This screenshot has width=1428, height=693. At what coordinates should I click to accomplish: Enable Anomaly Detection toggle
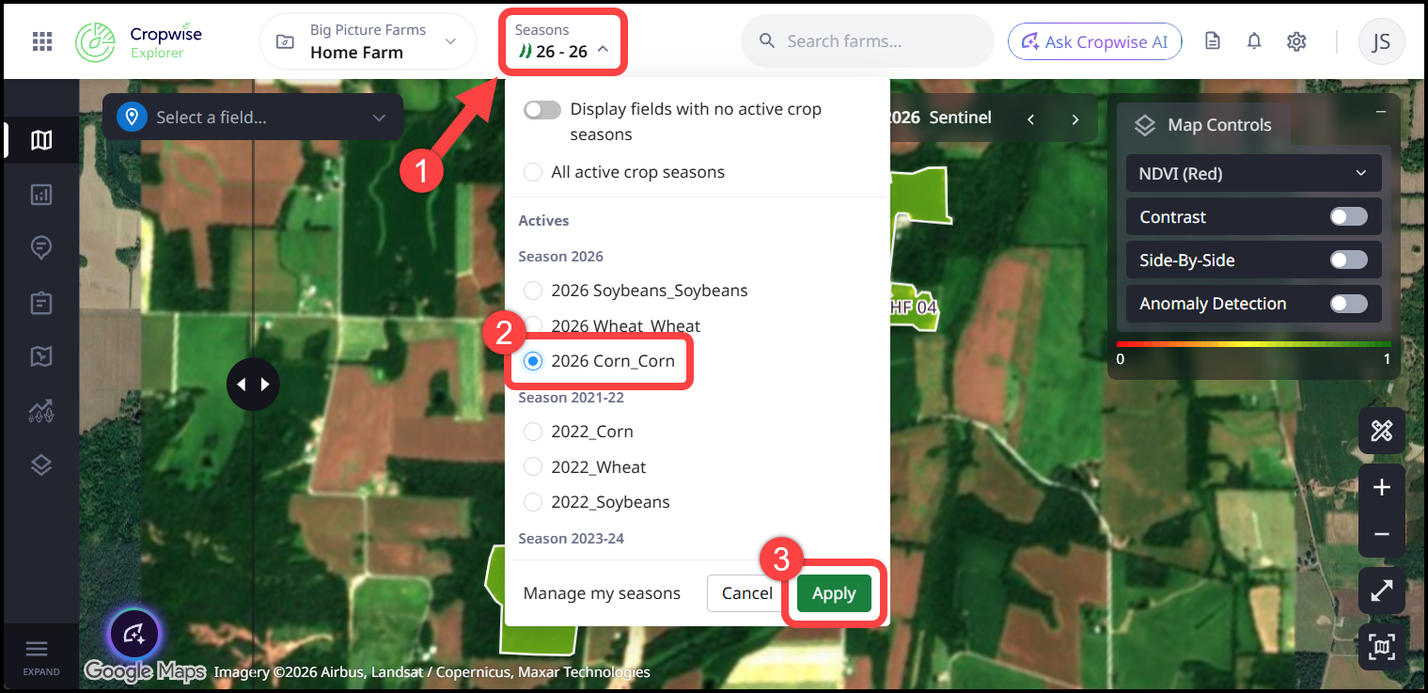coord(1348,304)
